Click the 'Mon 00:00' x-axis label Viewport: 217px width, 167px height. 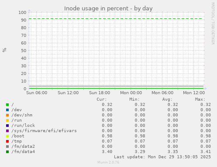[131, 93]
